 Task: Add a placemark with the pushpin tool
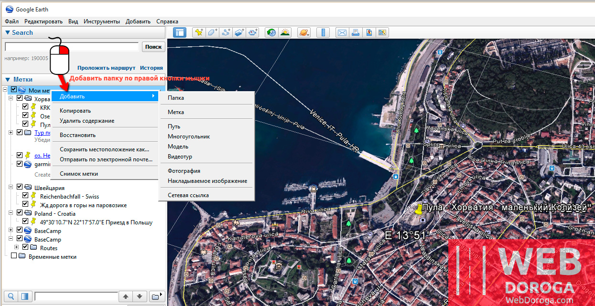199,32
